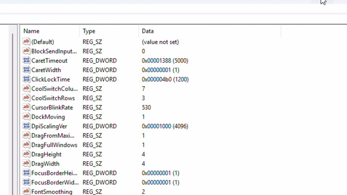
Task: Click the FocusBorderHeight DWORD binary icon
Action: tap(26, 173)
